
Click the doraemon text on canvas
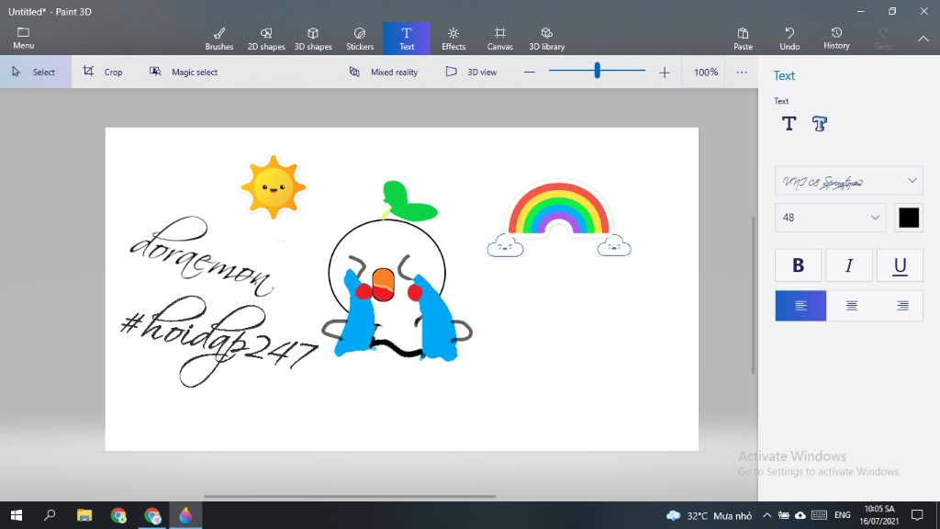point(201,258)
